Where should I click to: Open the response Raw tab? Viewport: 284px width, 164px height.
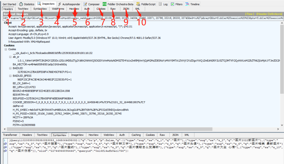[x=162, y=135]
